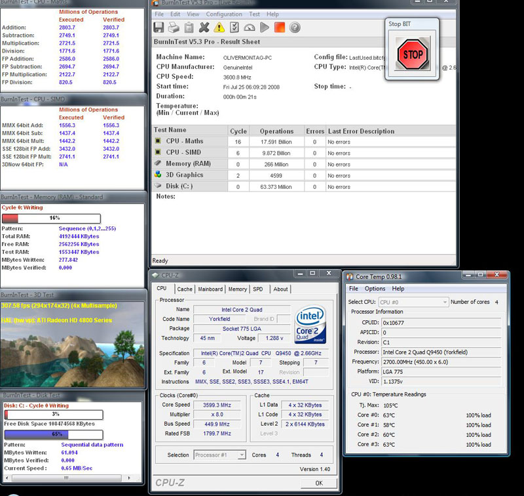Click the Disk (C:) row icon
The width and height of the screenshot is (524, 496).
pyautogui.click(x=158, y=186)
